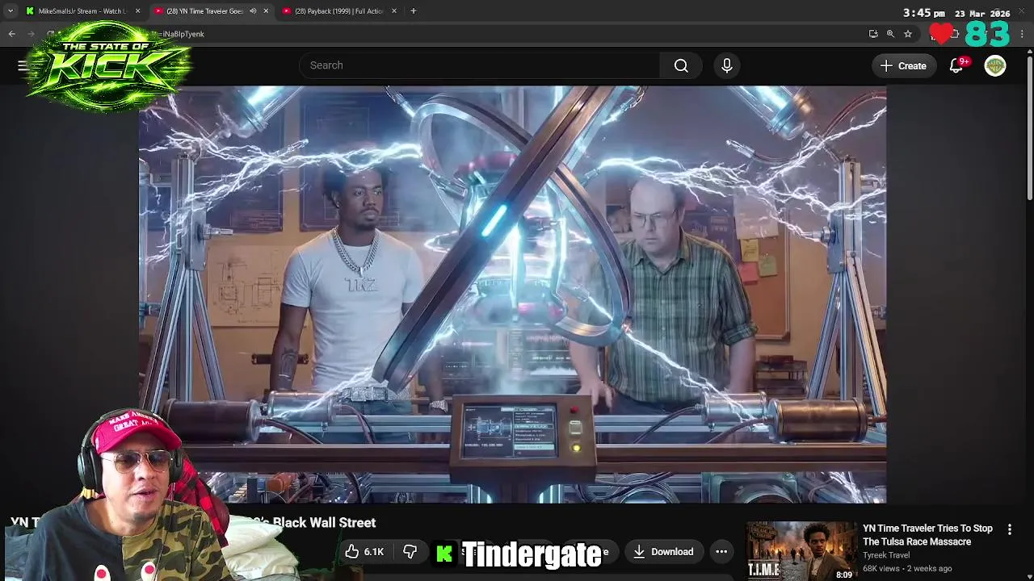
Task: Open more actions ellipsis under video
Action: coord(721,552)
